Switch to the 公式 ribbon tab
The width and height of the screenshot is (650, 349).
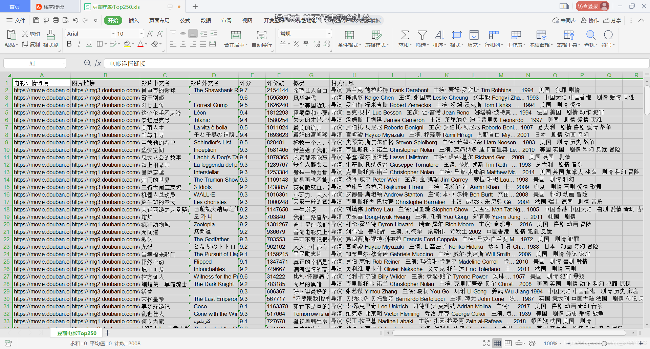click(185, 20)
